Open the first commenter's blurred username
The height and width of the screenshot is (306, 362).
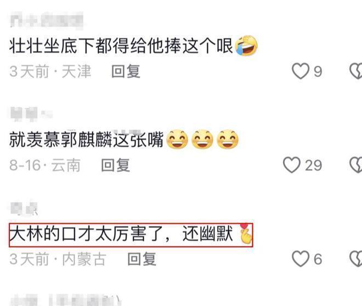pos(47,20)
